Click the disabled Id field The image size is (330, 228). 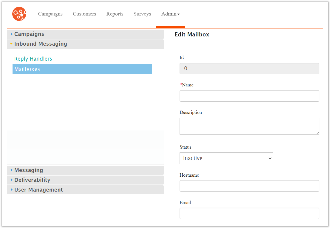249,68
